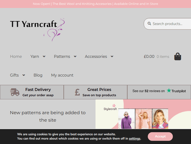Click the search magnifier icon
Viewport: 191px width, 144px height.
pyautogui.click(x=149, y=24)
